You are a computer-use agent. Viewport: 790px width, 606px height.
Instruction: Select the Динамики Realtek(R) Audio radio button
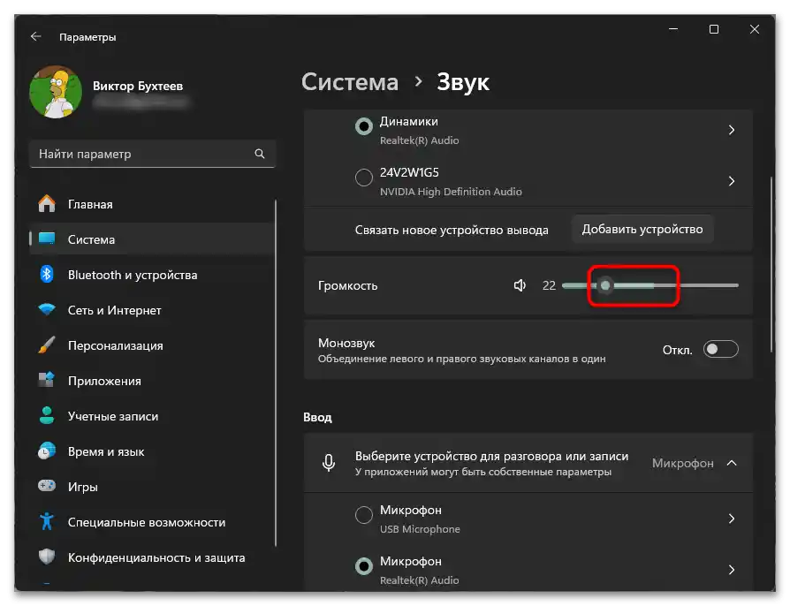click(x=363, y=126)
